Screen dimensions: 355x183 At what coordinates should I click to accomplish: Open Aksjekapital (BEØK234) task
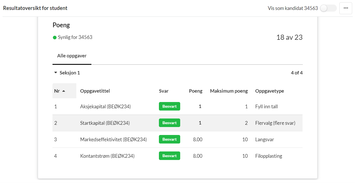[x=106, y=107]
